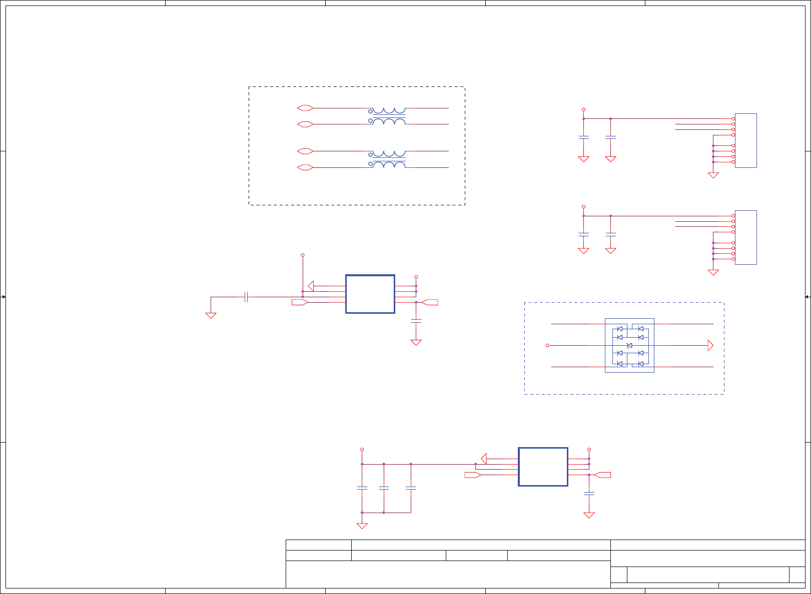The image size is (811, 594).
Task: Click the bottommost port symbol left of chokes
Action: (305, 168)
